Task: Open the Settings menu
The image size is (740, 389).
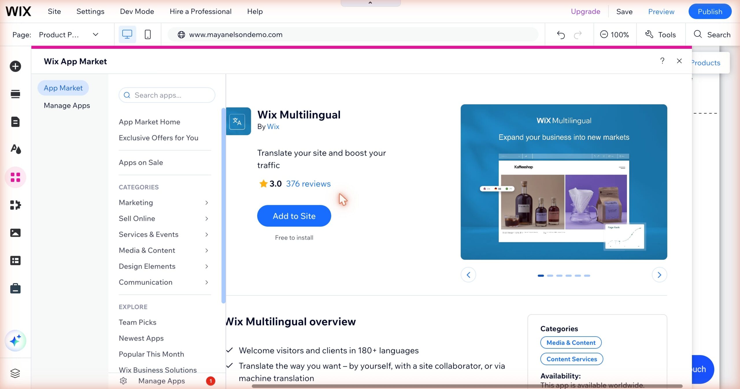Action: tap(90, 12)
